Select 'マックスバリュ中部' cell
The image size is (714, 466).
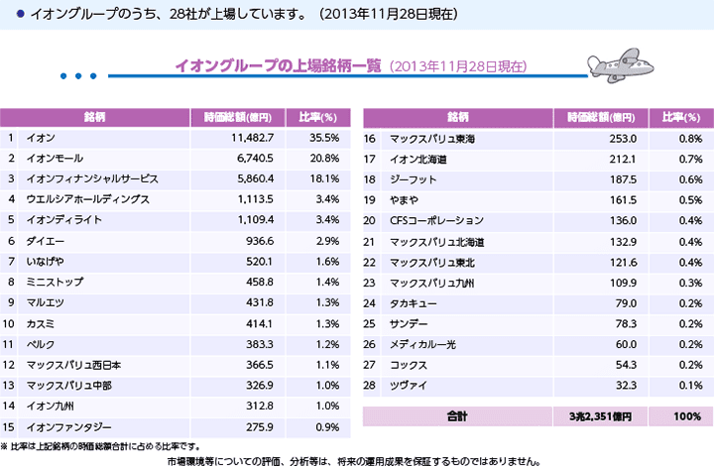click(x=68, y=386)
